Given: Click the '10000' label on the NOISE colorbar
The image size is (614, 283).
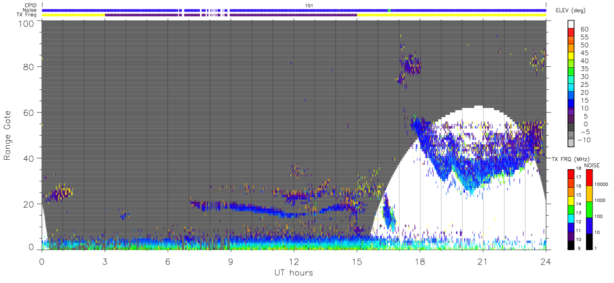Looking at the screenshot, I should [x=601, y=185].
